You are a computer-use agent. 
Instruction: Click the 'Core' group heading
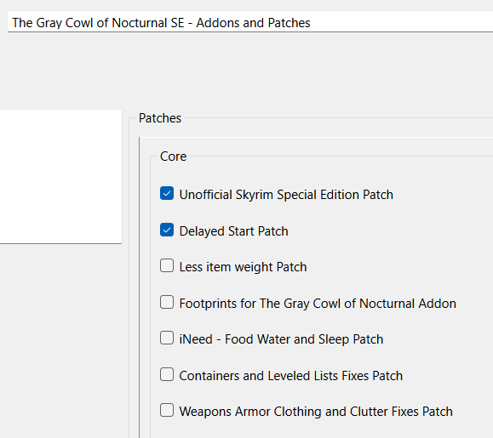pos(173,156)
